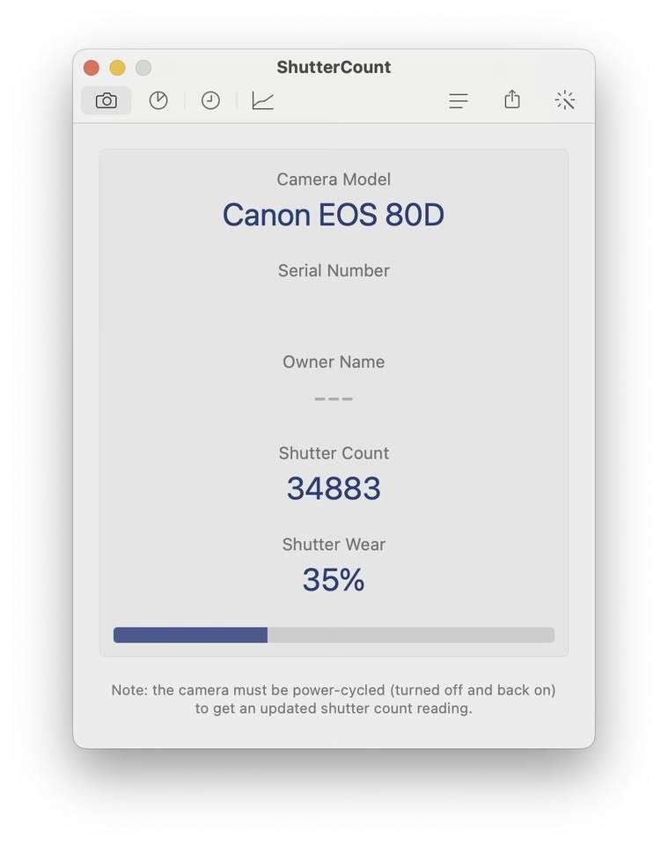Open the share menu
The height and width of the screenshot is (845, 668).
pyautogui.click(x=512, y=100)
